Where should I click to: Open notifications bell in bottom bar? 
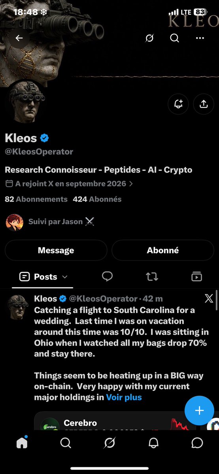pos(153,443)
